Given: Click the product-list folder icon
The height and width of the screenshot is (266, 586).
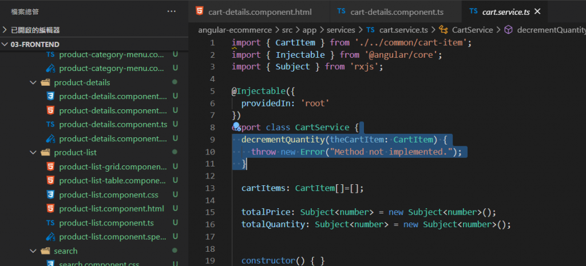Looking at the screenshot, I should (x=45, y=152).
